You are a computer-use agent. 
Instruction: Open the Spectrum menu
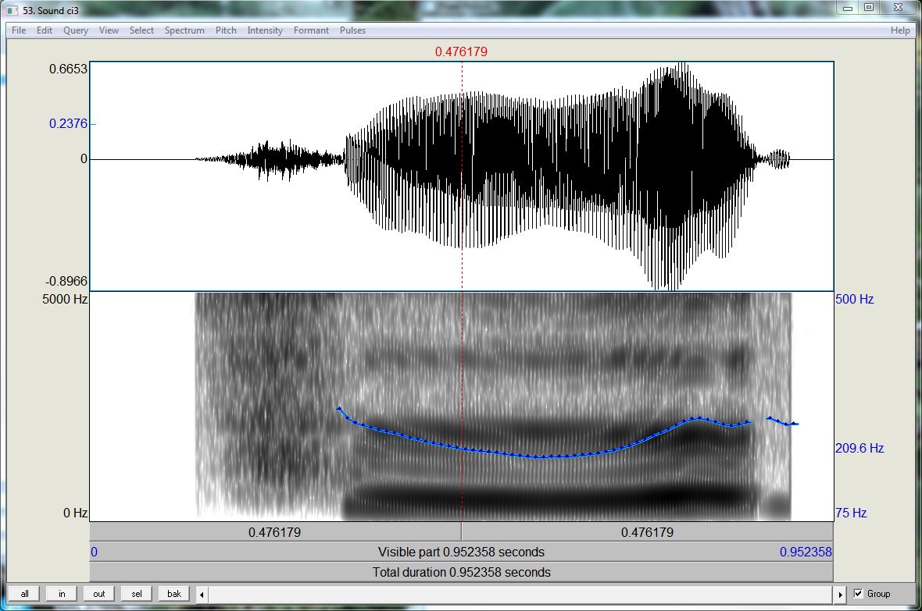click(184, 30)
